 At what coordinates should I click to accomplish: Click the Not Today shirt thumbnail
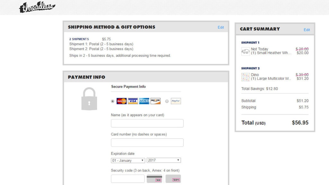245,51
